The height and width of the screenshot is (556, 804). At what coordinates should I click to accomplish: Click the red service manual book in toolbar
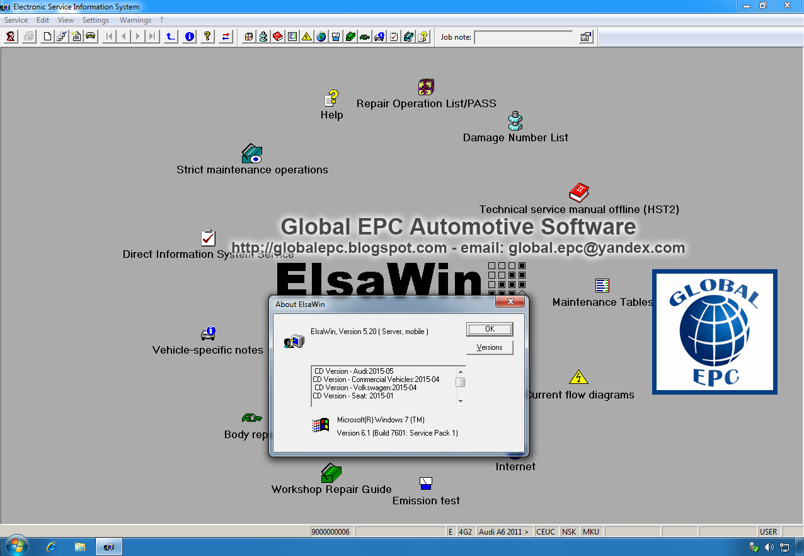(x=278, y=37)
